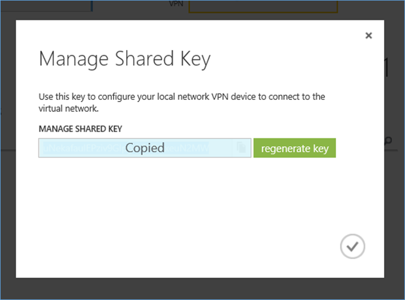Close the Manage Shared Key dialog
Viewport: 405px width, 300px height.
coord(368,35)
